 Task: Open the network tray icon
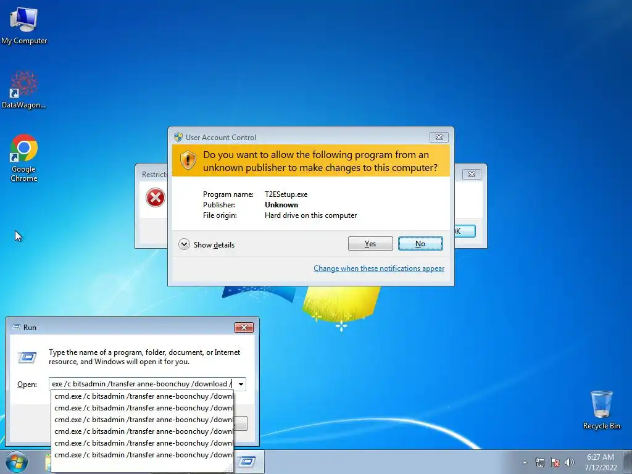(539, 462)
